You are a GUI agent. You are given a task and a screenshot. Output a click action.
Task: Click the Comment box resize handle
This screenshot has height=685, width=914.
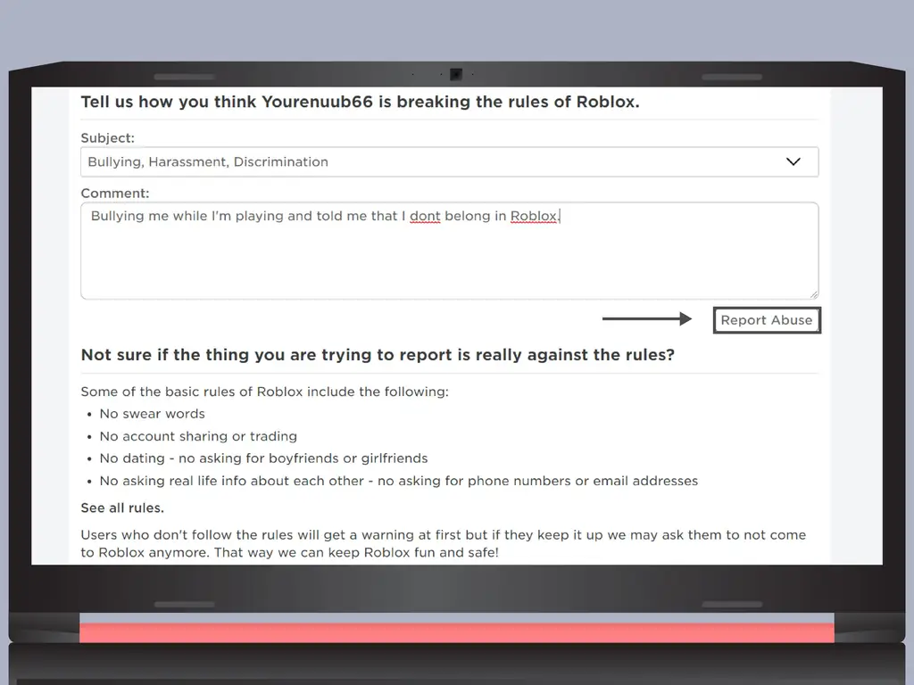pyautogui.click(x=814, y=294)
